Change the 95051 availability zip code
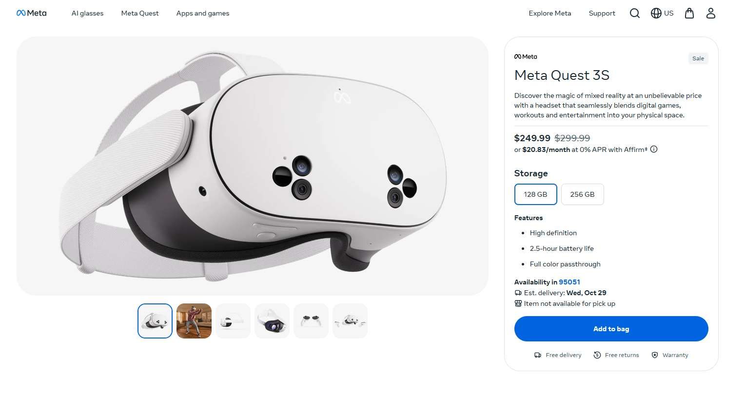Image resolution: width=745 pixels, height=395 pixels. pyautogui.click(x=569, y=282)
